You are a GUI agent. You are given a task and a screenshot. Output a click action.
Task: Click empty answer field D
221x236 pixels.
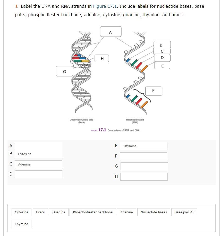(39, 174)
